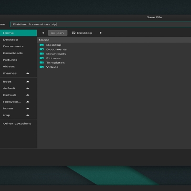This screenshot has height=191, width=191.
Task: Select the Templates folder row
Action: click(114, 63)
